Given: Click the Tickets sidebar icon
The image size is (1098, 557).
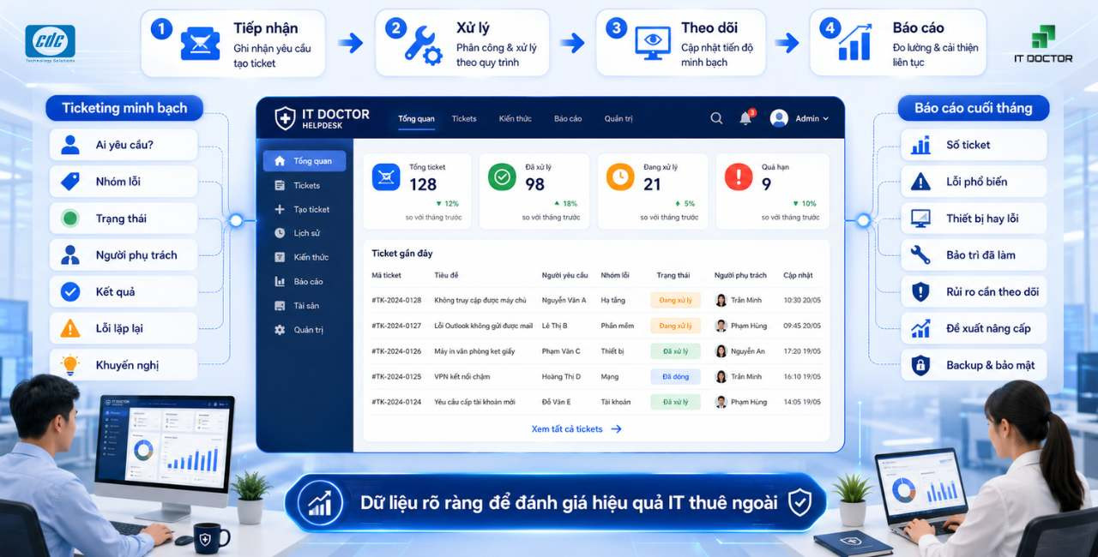Looking at the screenshot, I should [x=280, y=185].
